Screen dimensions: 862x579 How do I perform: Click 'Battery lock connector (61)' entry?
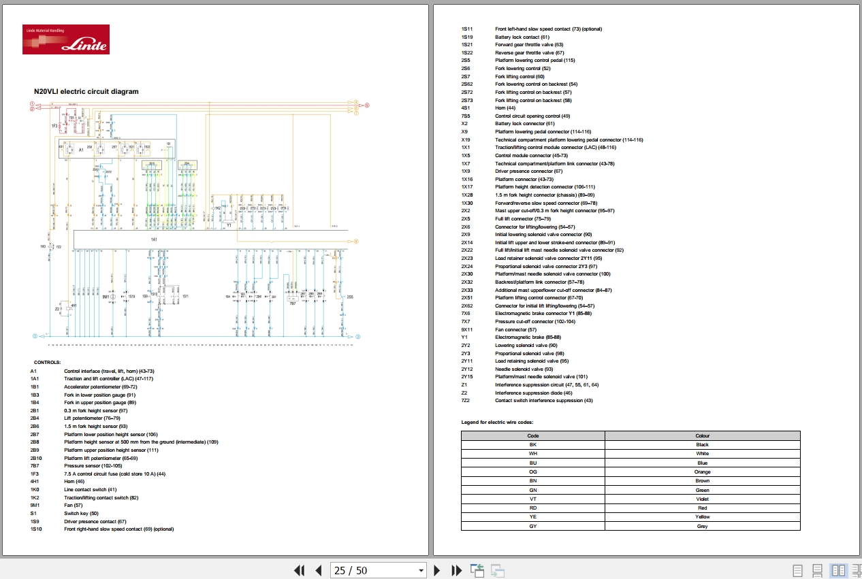[x=525, y=124]
